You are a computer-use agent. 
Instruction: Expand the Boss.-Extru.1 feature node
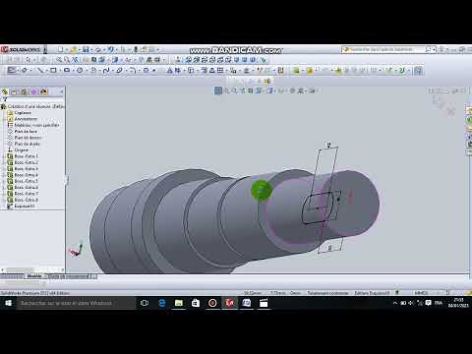pos(3,156)
